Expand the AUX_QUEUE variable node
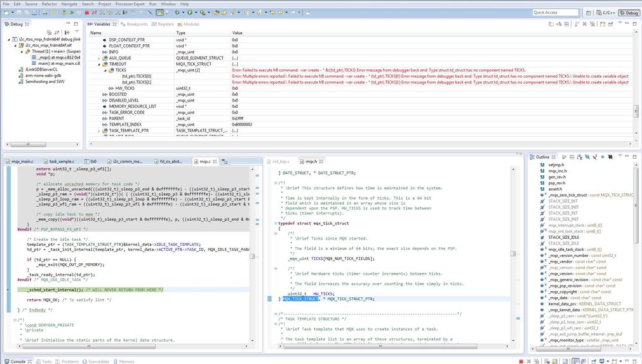The image size is (642, 364). click(x=98, y=57)
